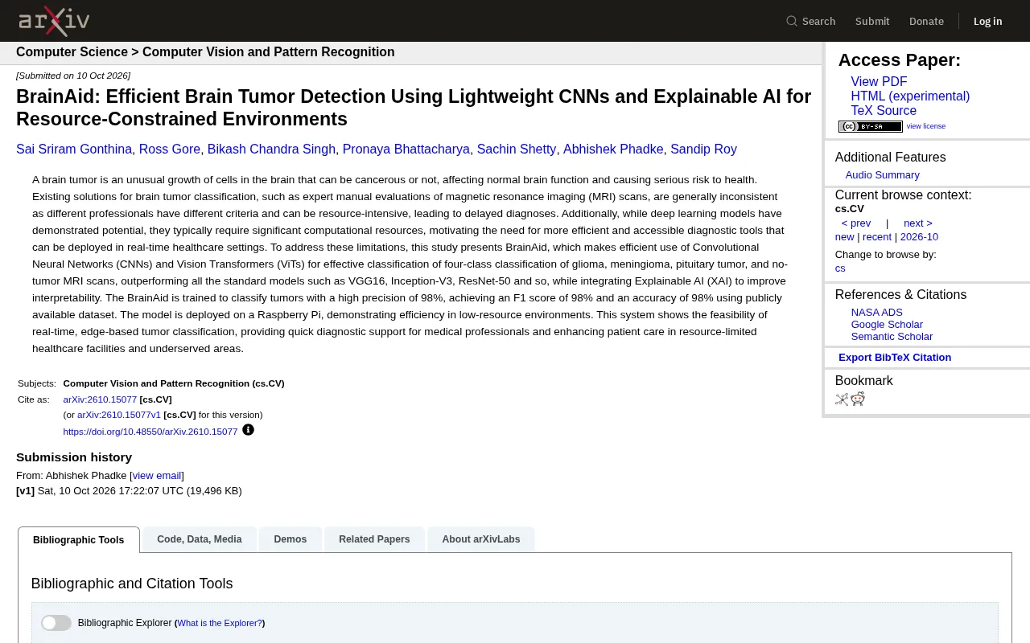This screenshot has height=643, width=1030.
Task: Open author Sai Sriram Gonthina
Action: pyautogui.click(x=74, y=149)
